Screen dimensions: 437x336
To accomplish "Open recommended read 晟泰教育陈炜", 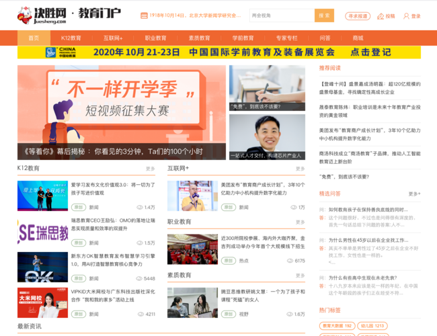I will [370, 111].
